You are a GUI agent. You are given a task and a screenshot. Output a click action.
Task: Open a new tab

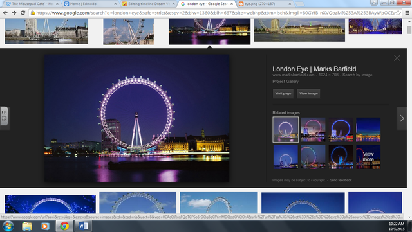point(299,4)
